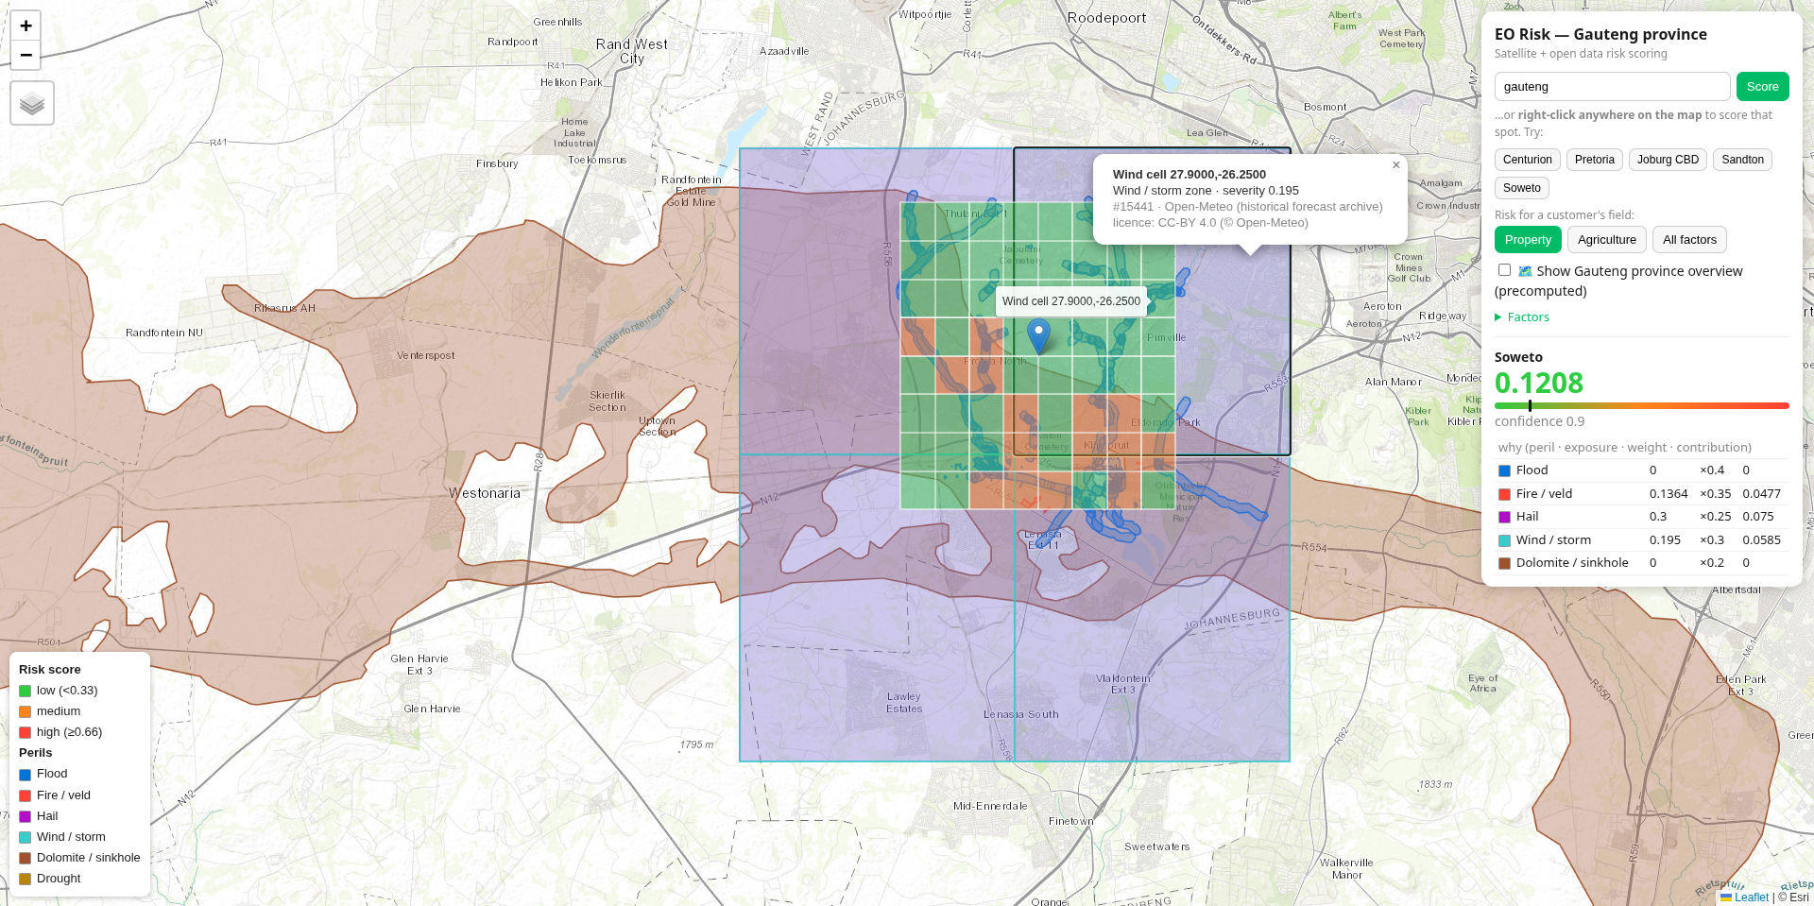Screen dimensions: 1814x906
Task: Click the Dolomite / sinkhole legend swatch
Action: 26,858
